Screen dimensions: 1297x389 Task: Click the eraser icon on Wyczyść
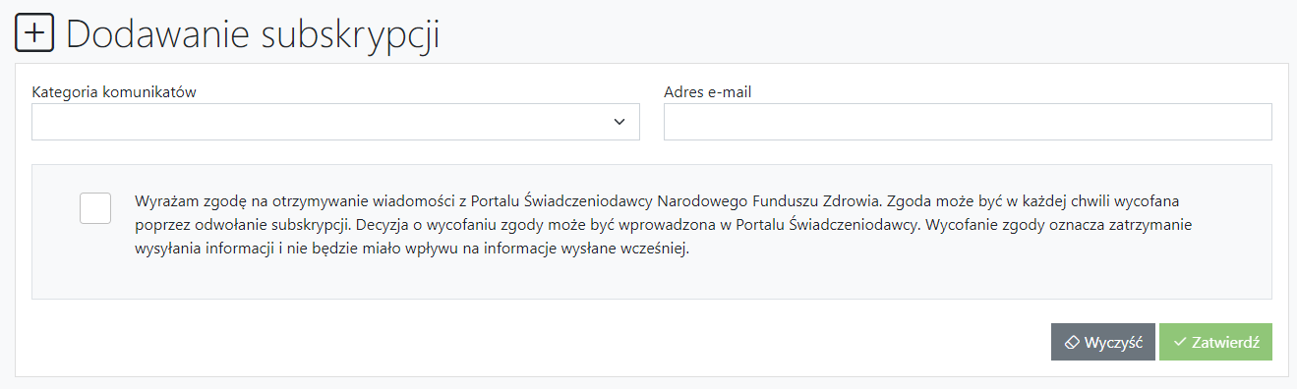click(1073, 343)
